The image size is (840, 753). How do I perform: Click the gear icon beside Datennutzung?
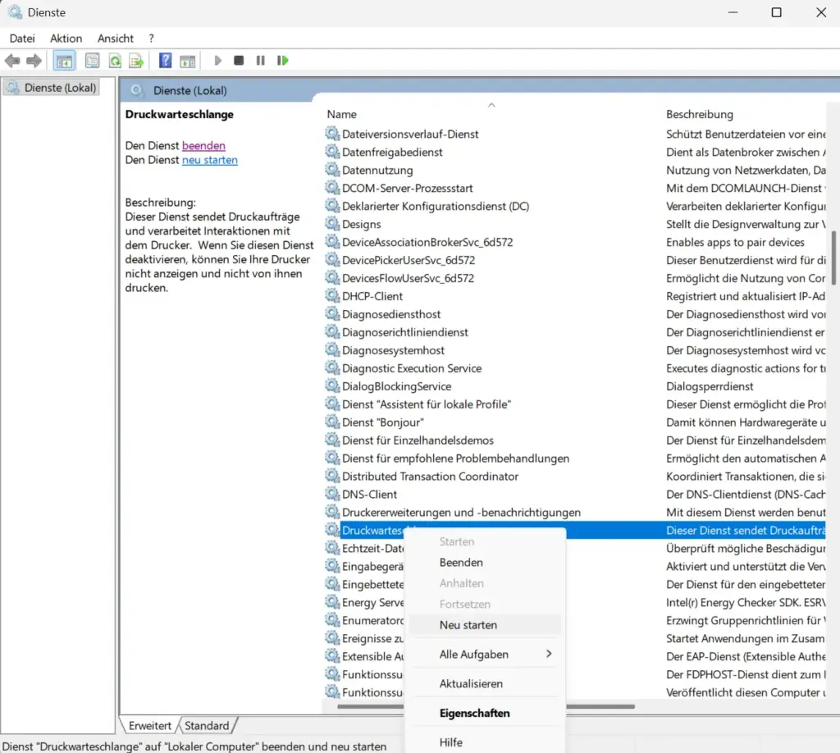pos(333,170)
